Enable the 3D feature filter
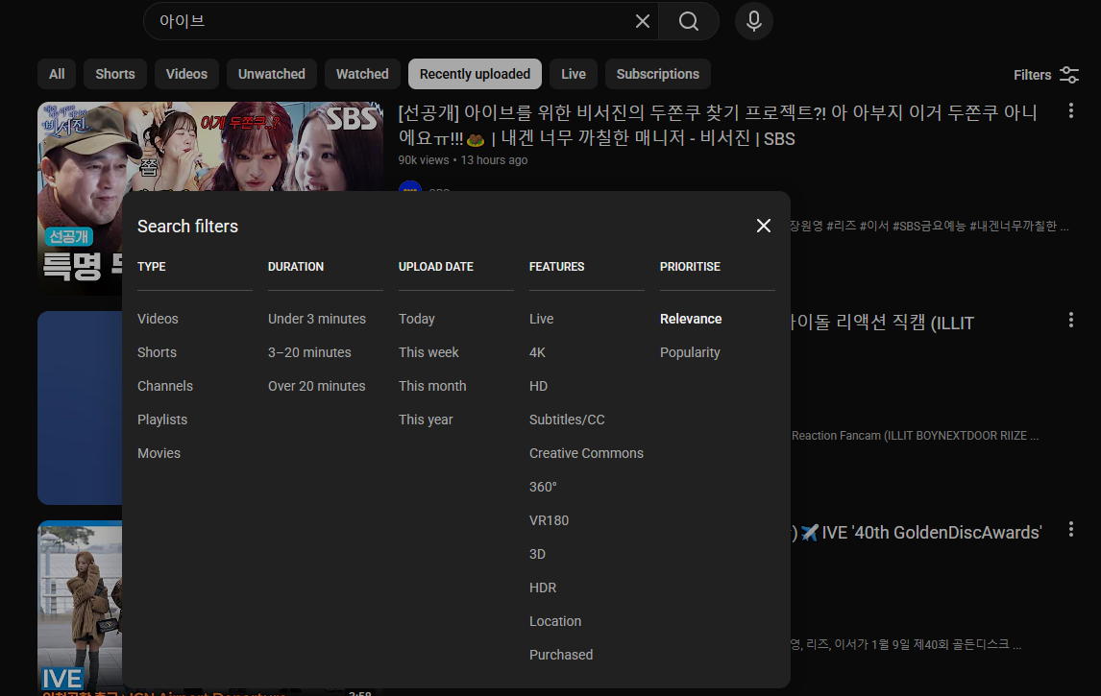The width and height of the screenshot is (1101, 696). point(537,554)
